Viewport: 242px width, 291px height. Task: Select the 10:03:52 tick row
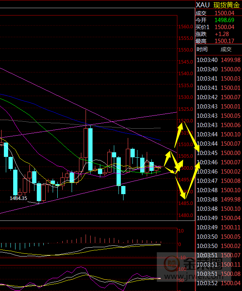coord(219,283)
